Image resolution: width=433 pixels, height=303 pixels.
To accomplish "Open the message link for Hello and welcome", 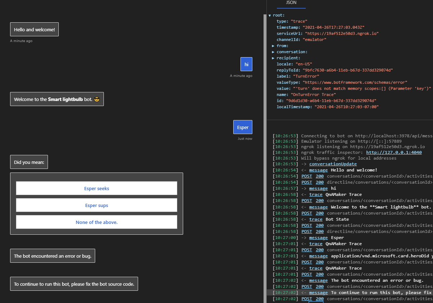I will [x=318, y=170].
